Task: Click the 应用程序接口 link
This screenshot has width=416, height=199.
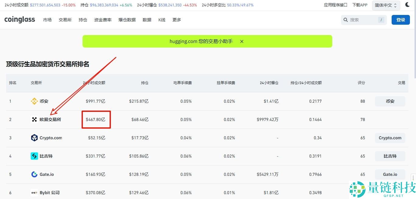Action: click(x=335, y=5)
